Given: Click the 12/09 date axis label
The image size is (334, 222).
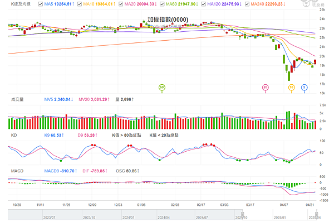Looking at the screenshot, I should coord(92,205).
